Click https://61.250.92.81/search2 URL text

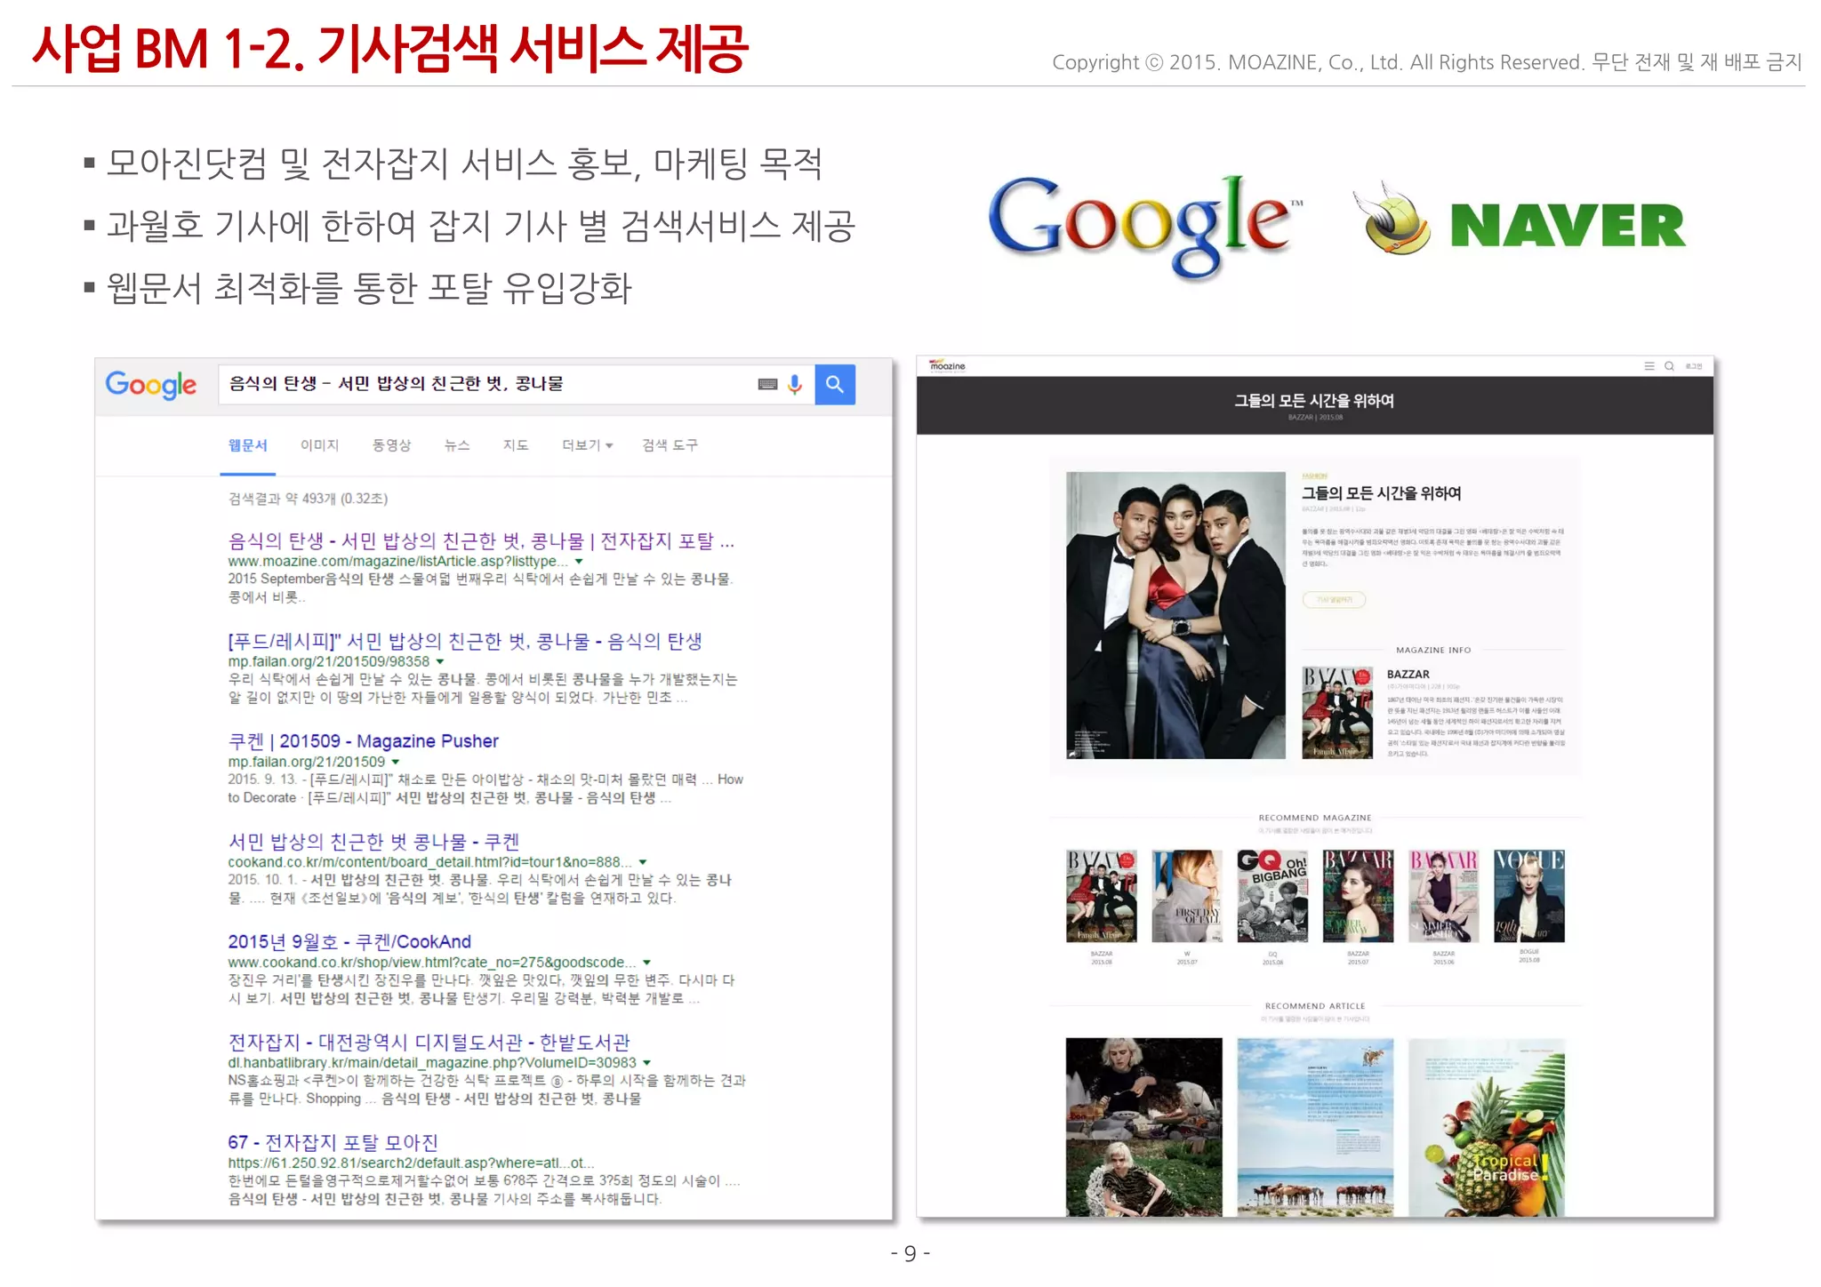[411, 1163]
